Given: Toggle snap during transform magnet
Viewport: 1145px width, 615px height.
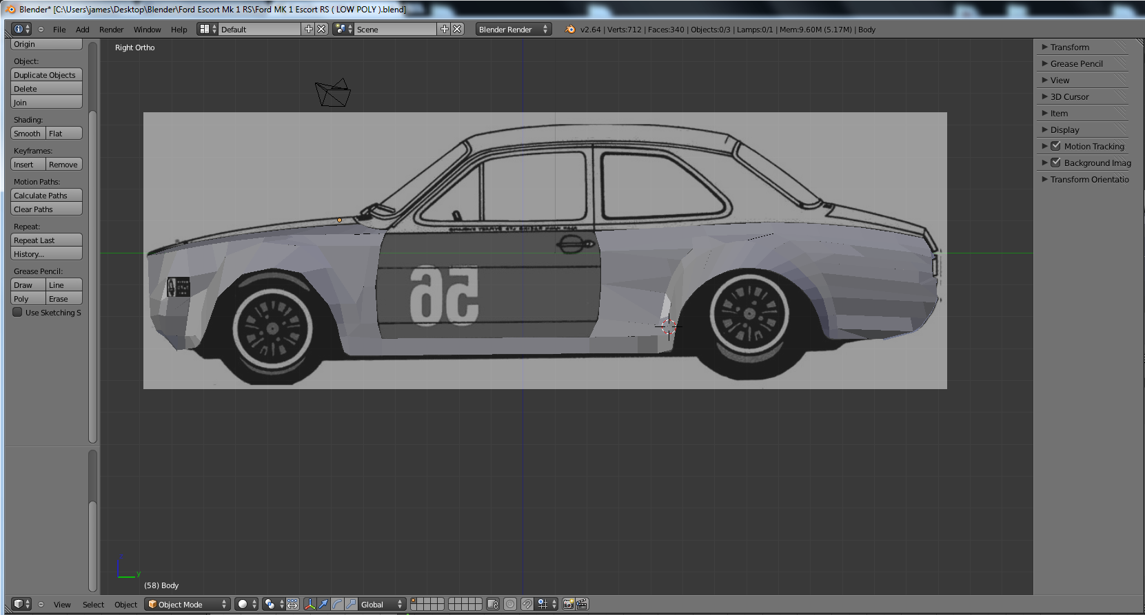Looking at the screenshot, I should (x=527, y=604).
